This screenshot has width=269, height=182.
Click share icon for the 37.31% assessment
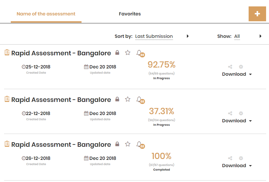tap(230, 113)
